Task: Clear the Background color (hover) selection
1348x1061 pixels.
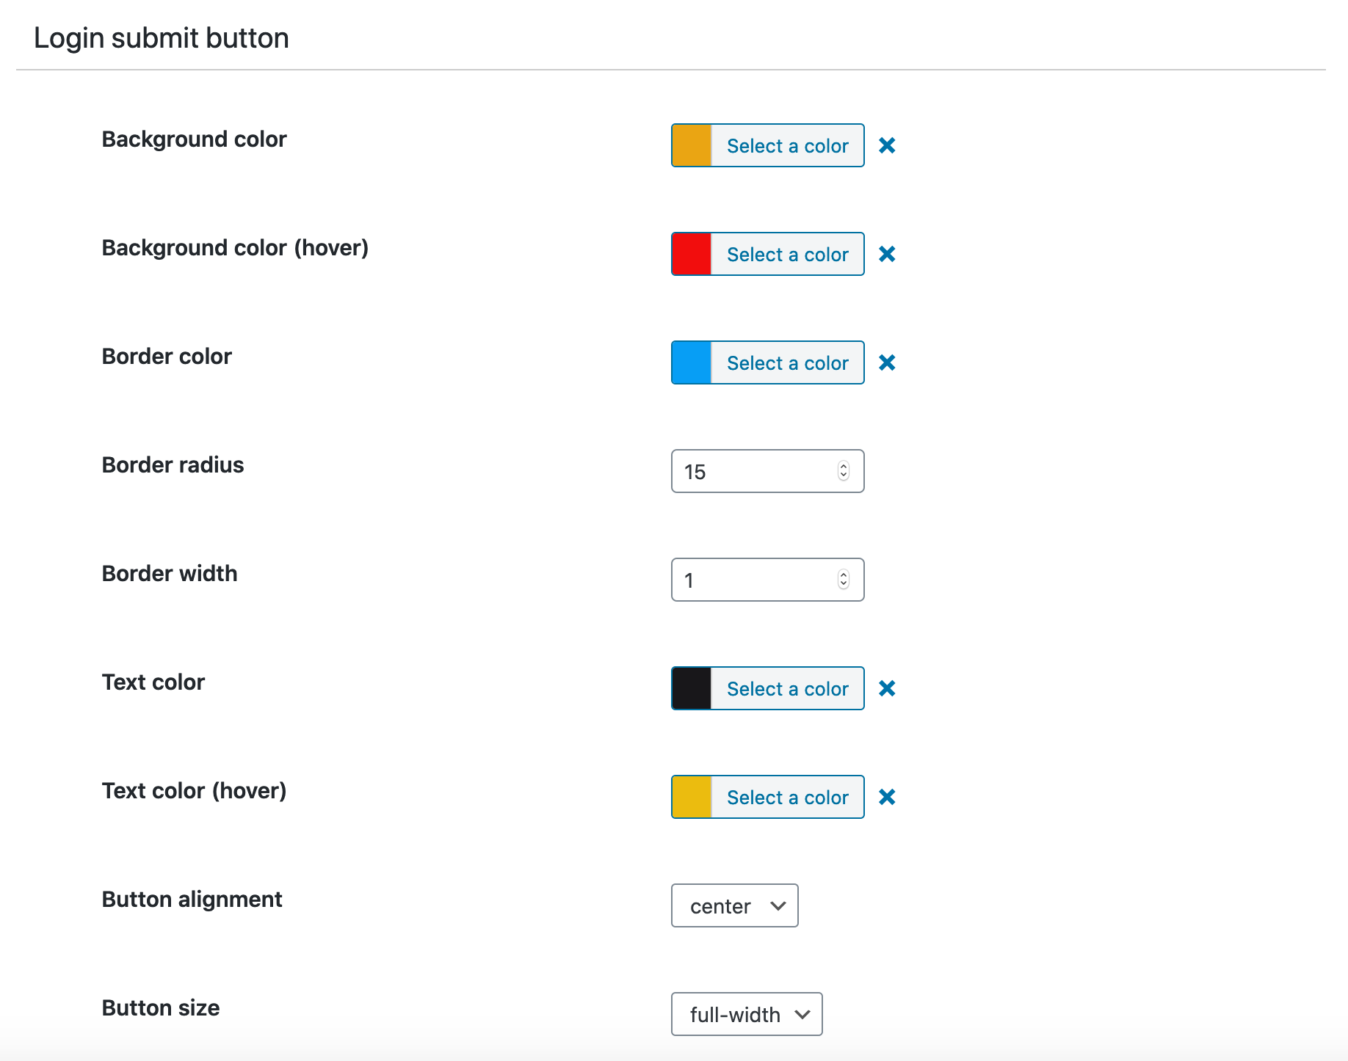Action: 886,254
